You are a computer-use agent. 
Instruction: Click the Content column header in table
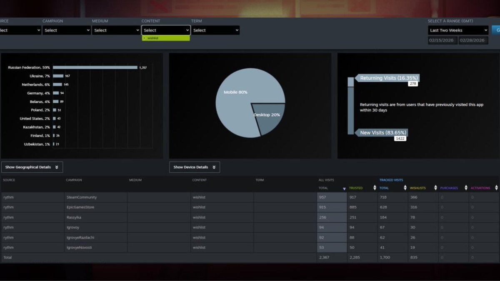click(x=199, y=180)
